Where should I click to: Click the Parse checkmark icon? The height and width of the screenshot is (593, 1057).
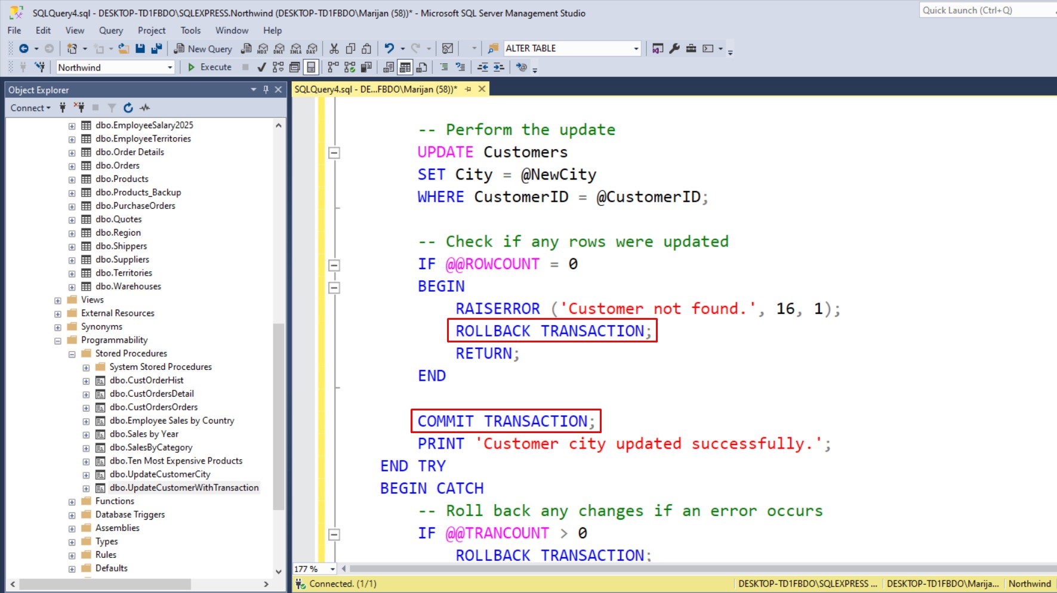click(261, 67)
